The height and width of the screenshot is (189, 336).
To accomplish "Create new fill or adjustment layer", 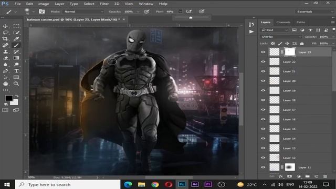I will 299,176.
